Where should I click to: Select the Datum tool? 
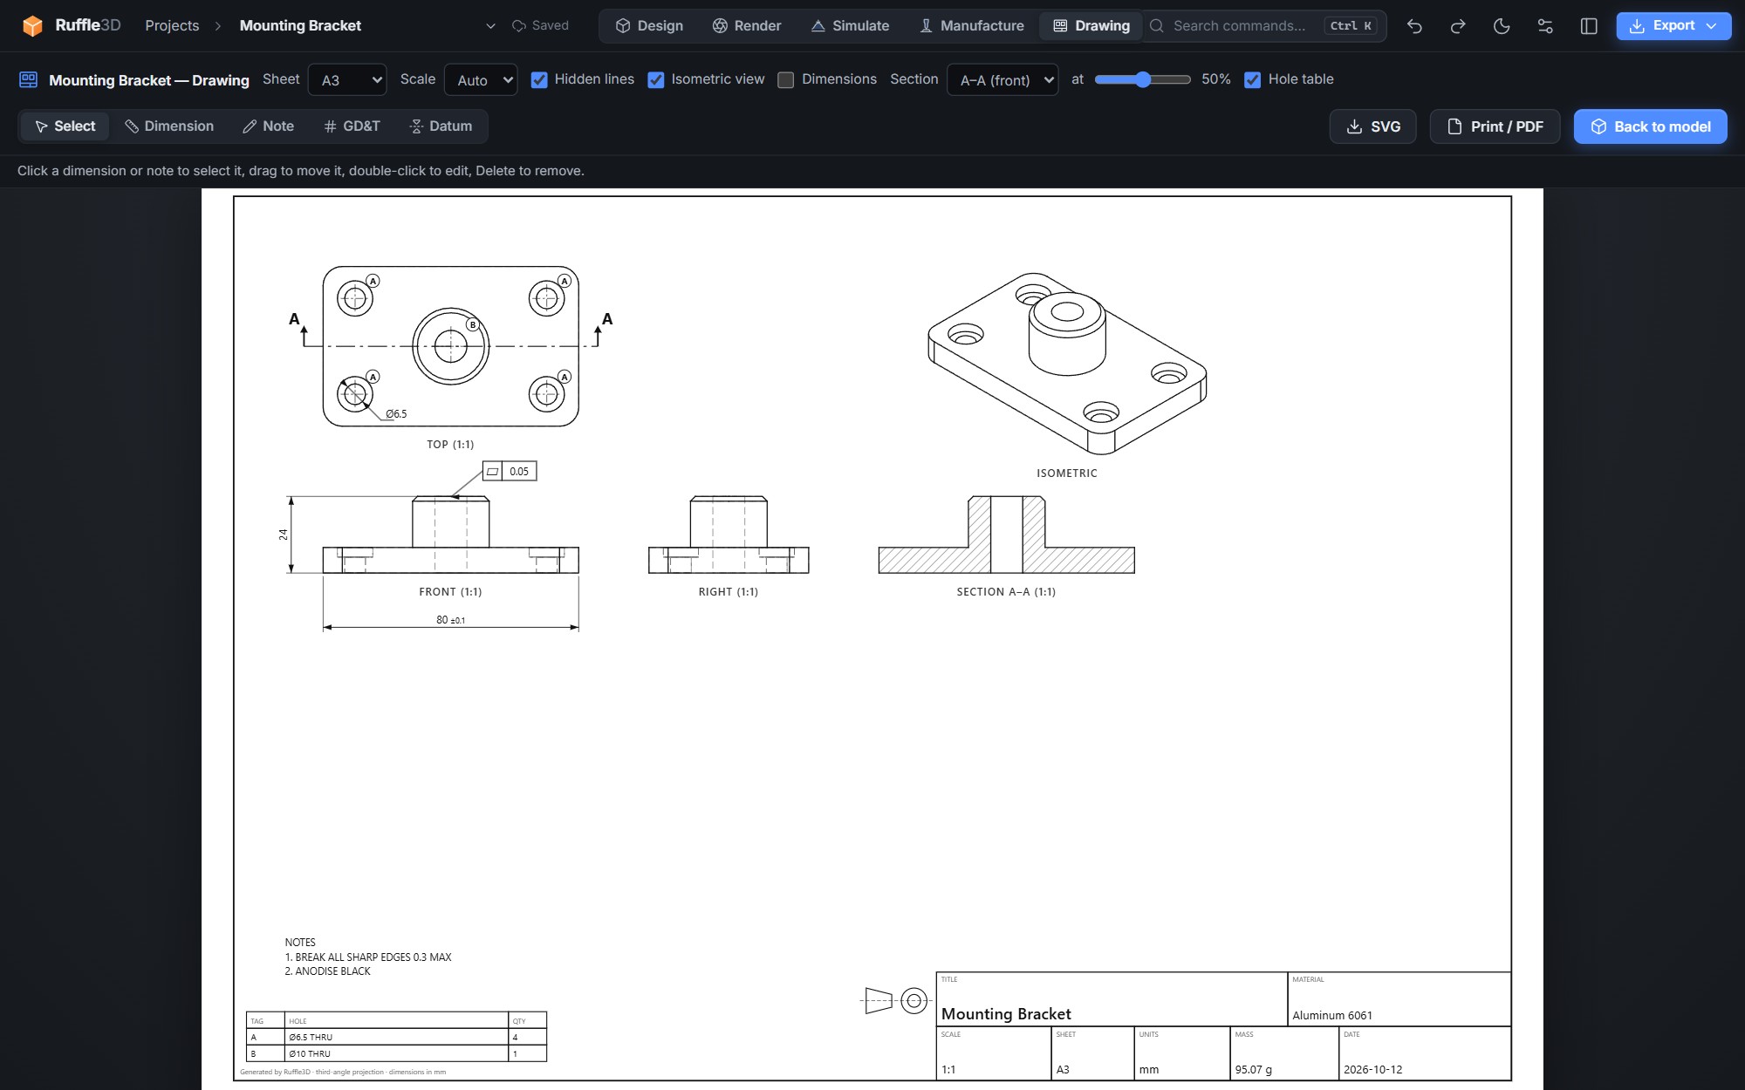441,126
